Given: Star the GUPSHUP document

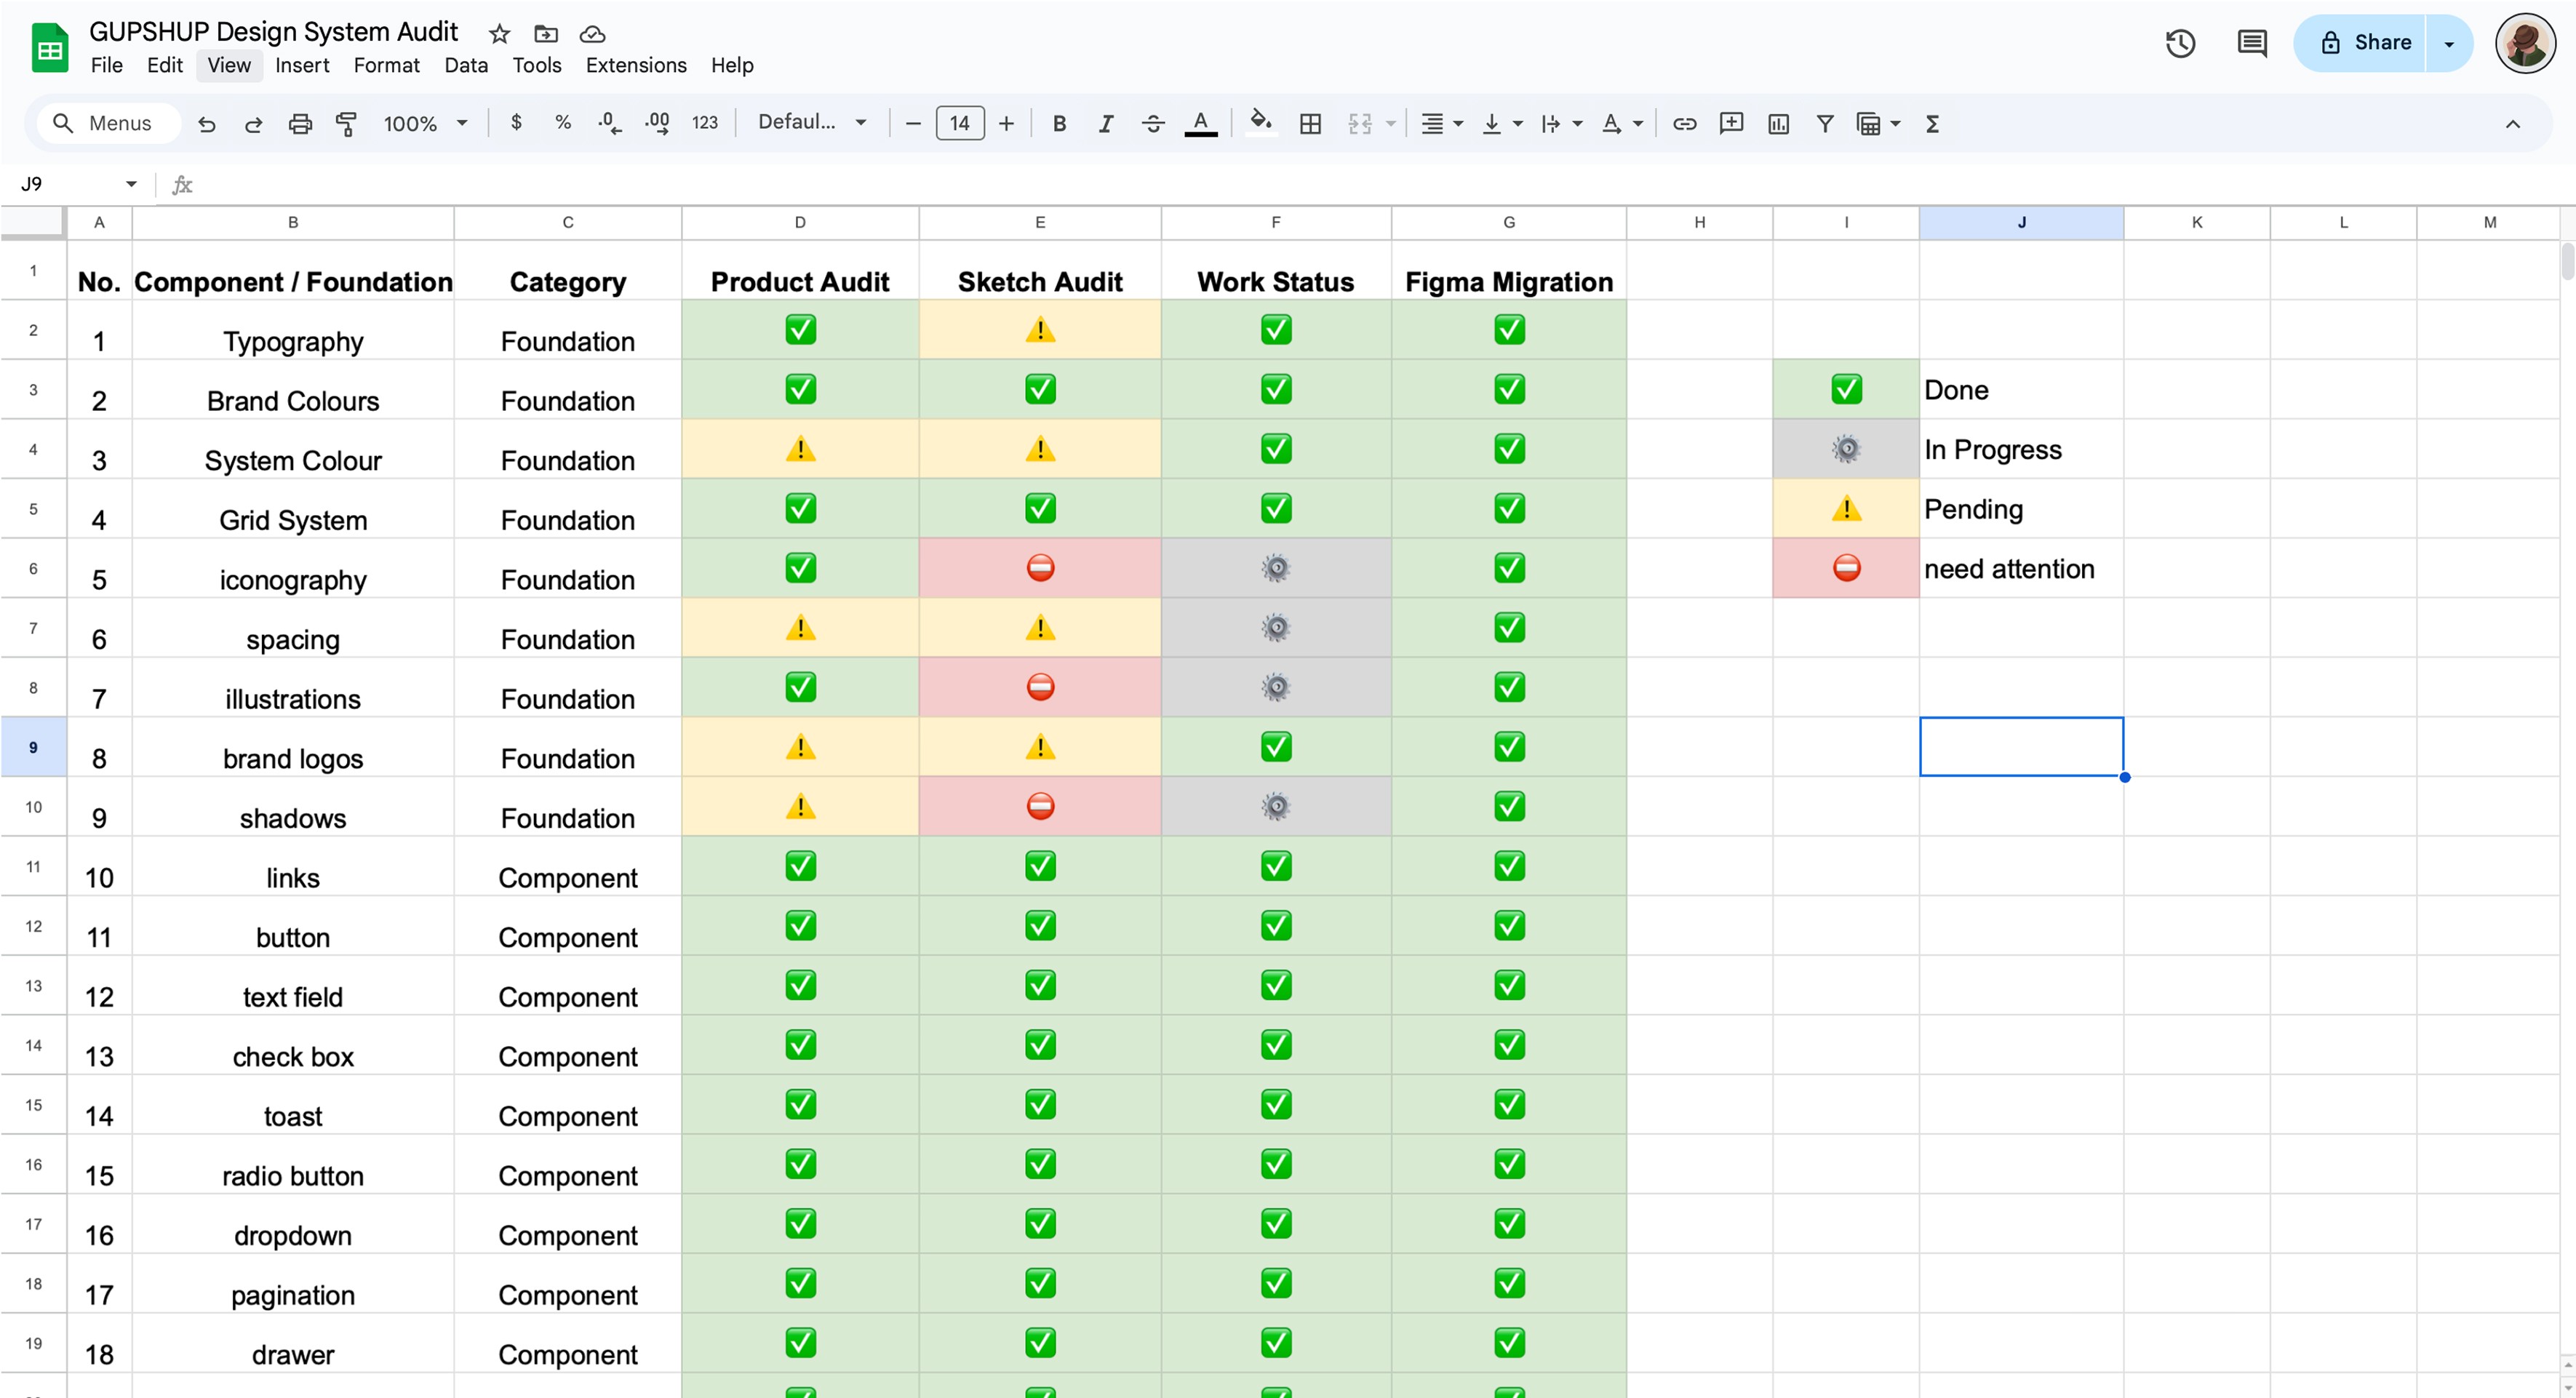Looking at the screenshot, I should tap(499, 34).
